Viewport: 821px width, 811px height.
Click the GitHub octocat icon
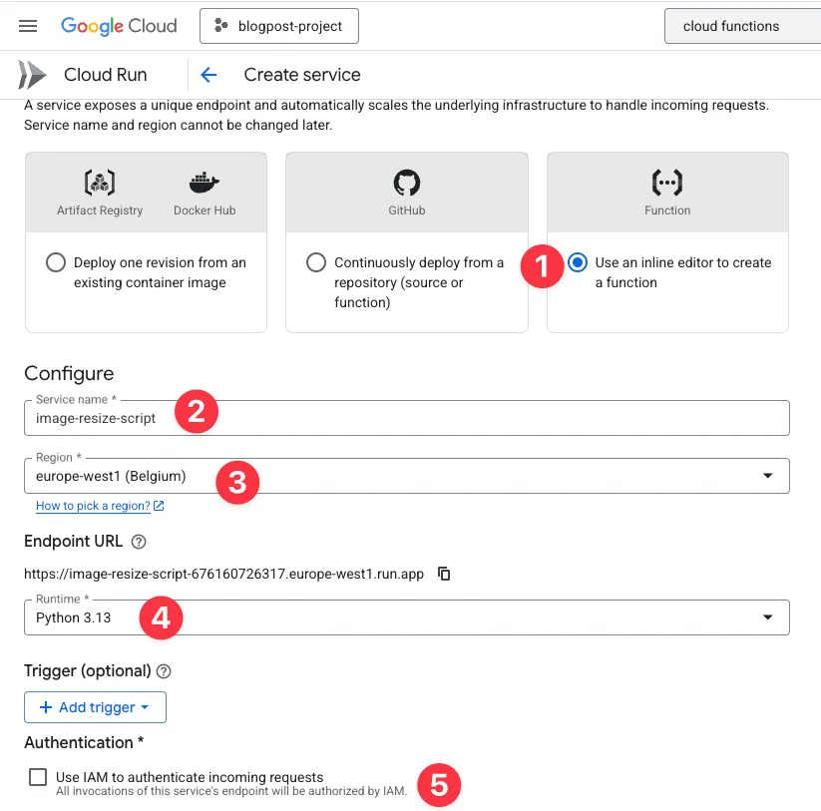click(407, 183)
